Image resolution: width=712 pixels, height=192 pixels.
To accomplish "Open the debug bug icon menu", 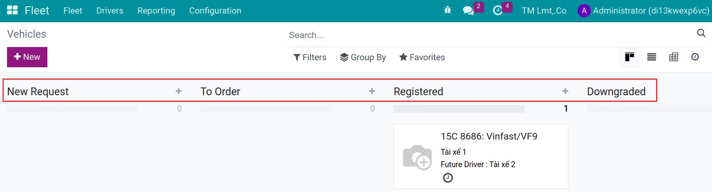I will click(448, 10).
